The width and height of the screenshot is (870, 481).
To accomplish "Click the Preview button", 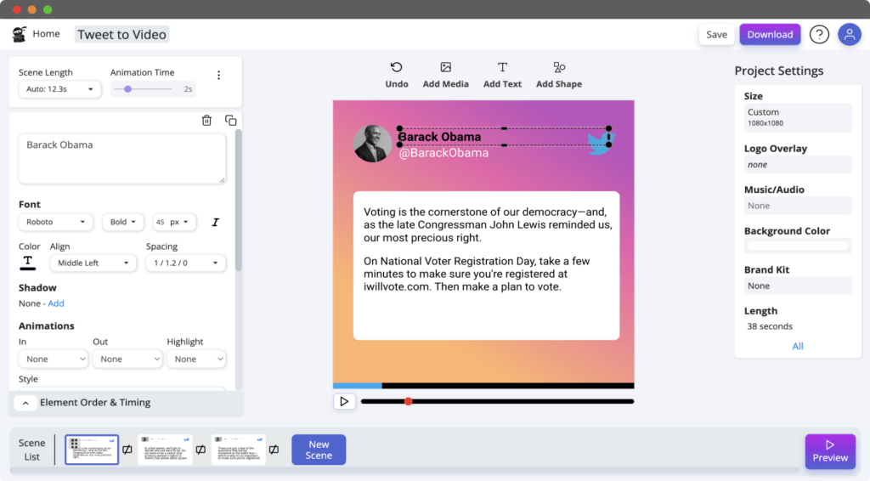I will (830, 451).
